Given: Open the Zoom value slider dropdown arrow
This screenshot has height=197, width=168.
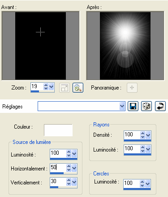Looking at the screenshot, I should click(51, 87).
